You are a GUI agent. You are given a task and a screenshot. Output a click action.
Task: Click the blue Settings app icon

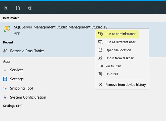click(5, 79)
